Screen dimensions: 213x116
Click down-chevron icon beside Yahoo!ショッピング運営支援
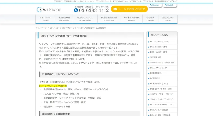(x=149, y=63)
